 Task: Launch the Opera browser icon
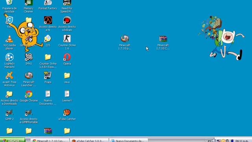pos(67,59)
